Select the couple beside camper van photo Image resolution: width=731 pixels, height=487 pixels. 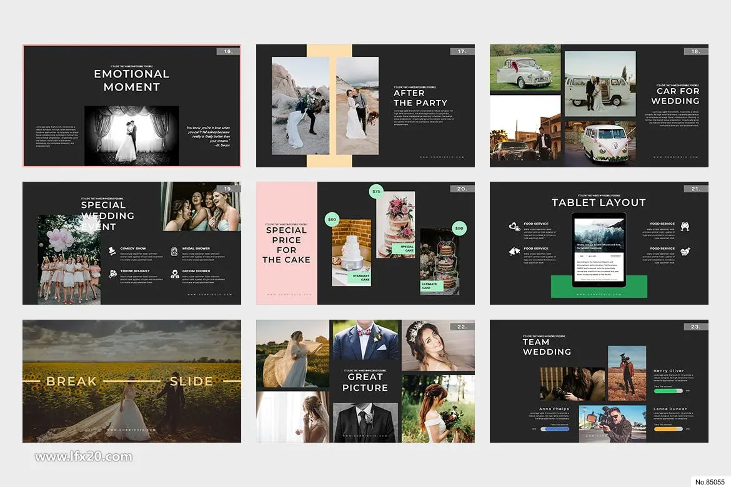600,84
